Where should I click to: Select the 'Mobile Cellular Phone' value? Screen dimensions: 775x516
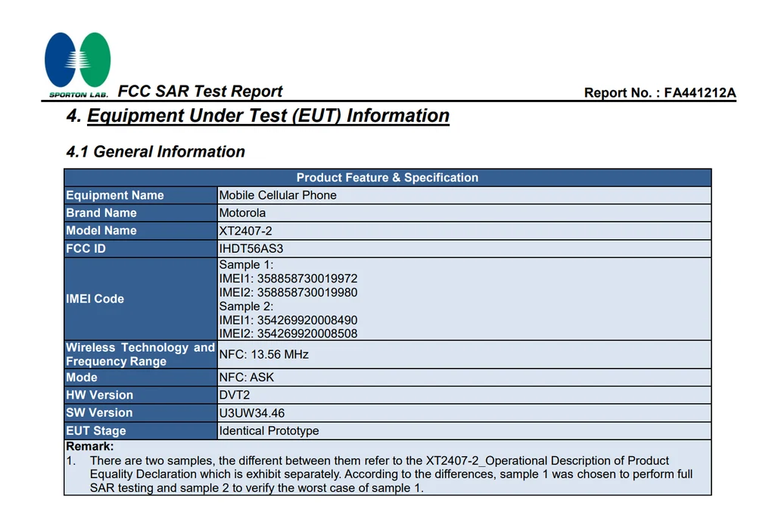coord(278,195)
